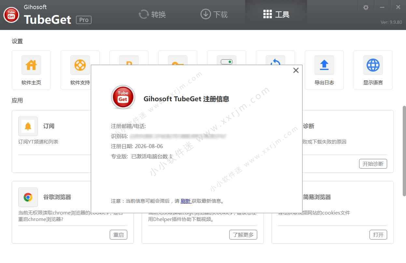
Task: Click the 简易浏览器 card title
Action: tap(317, 197)
